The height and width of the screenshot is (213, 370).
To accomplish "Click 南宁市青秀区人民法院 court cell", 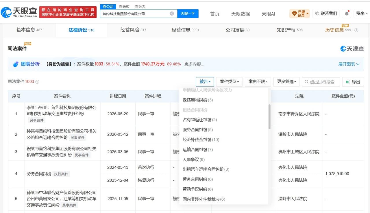I will point(299,114).
